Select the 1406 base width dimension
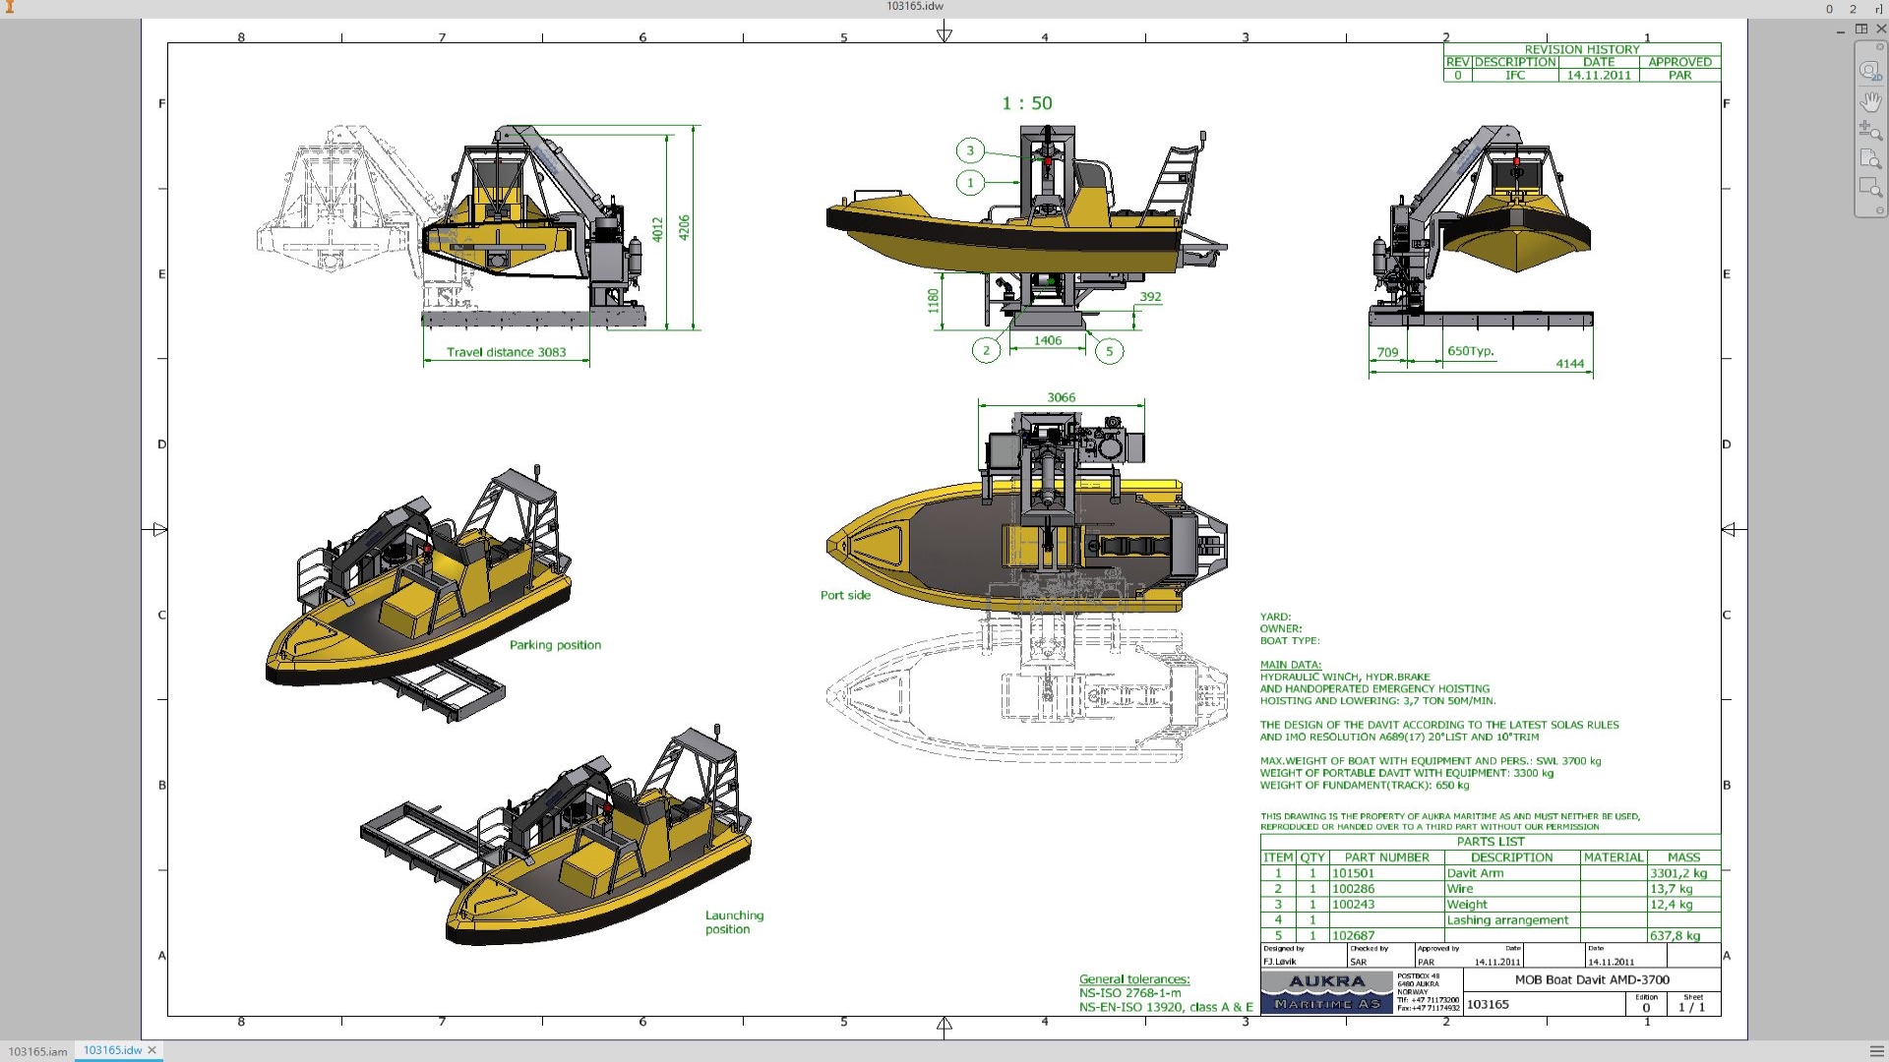The height and width of the screenshot is (1062, 1889). (1048, 340)
